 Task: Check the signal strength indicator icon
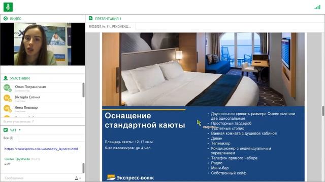tap(317, 7)
